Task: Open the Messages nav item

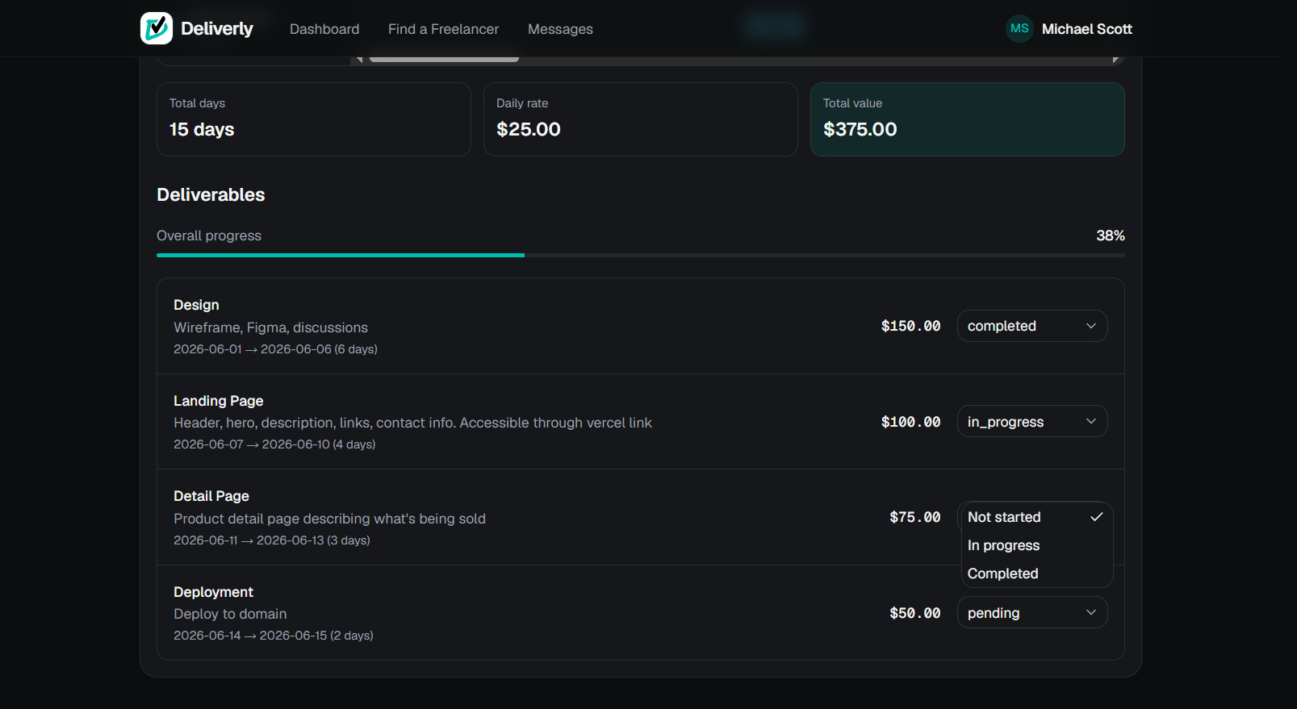Action: tap(560, 29)
